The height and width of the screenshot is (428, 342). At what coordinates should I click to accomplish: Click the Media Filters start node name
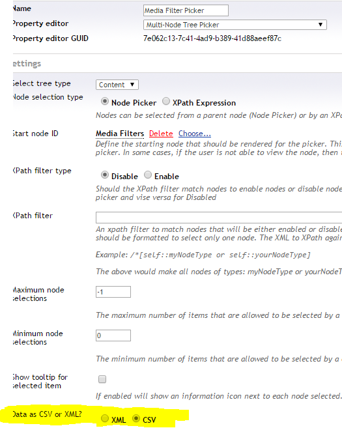(120, 134)
